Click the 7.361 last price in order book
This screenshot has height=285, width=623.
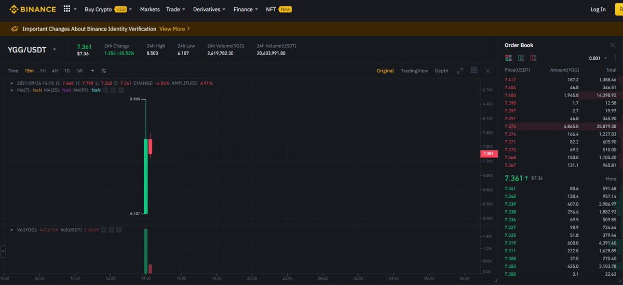(513, 178)
